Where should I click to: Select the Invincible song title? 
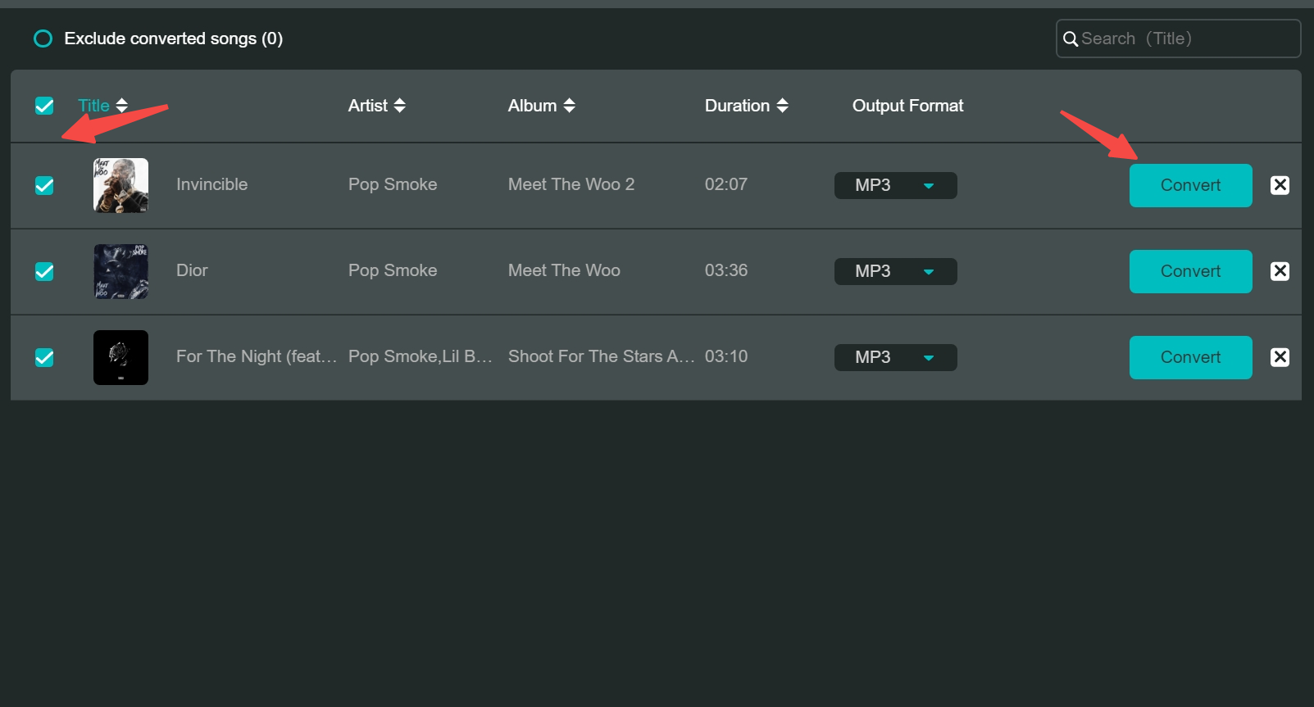click(211, 184)
